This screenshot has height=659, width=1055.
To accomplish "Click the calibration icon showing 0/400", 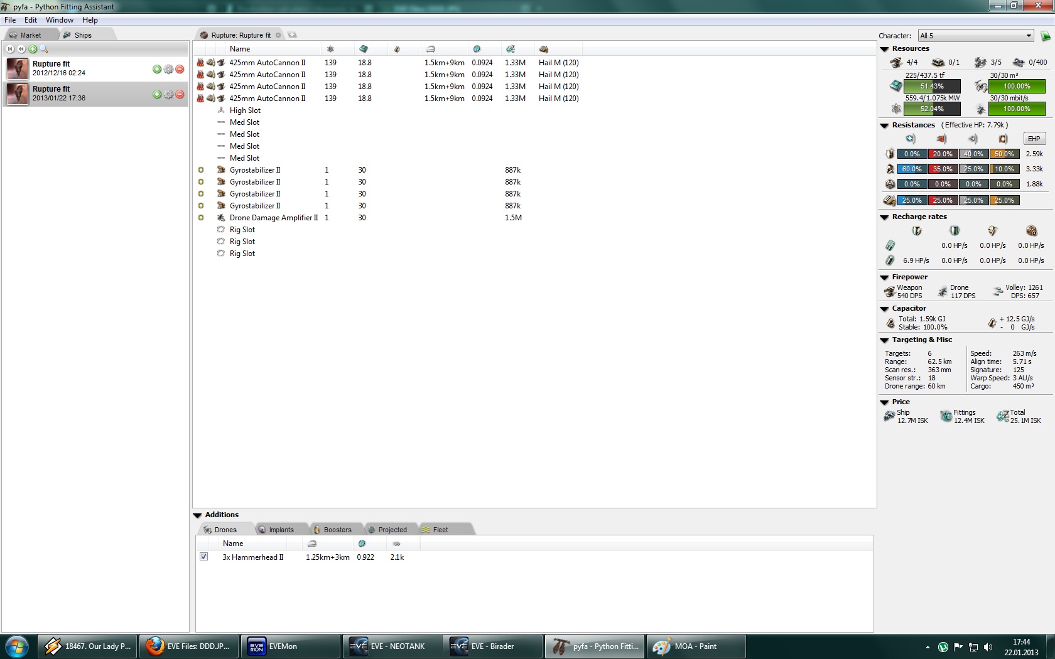I will (x=1019, y=62).
